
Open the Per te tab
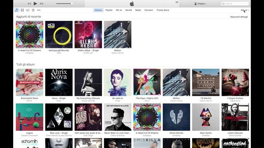[119, 10]
